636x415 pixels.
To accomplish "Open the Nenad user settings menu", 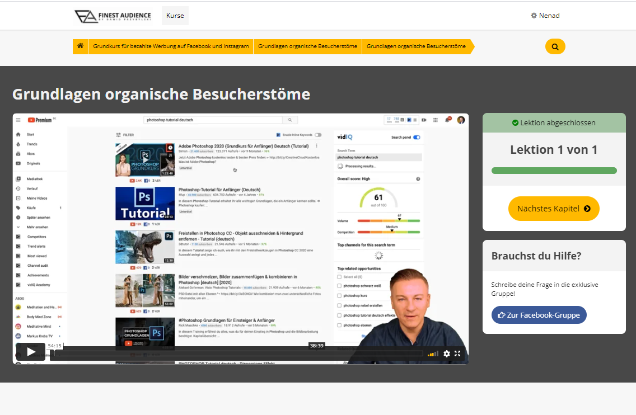I will [x=545, y=16].
